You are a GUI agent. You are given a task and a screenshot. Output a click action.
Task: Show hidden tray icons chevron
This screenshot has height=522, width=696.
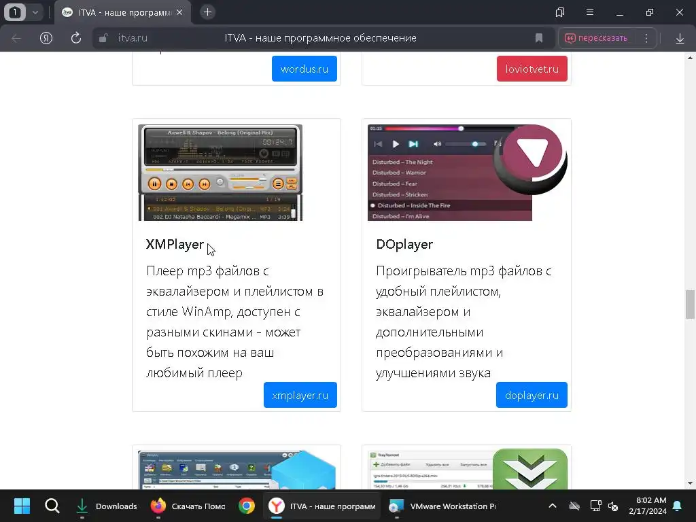553,506
